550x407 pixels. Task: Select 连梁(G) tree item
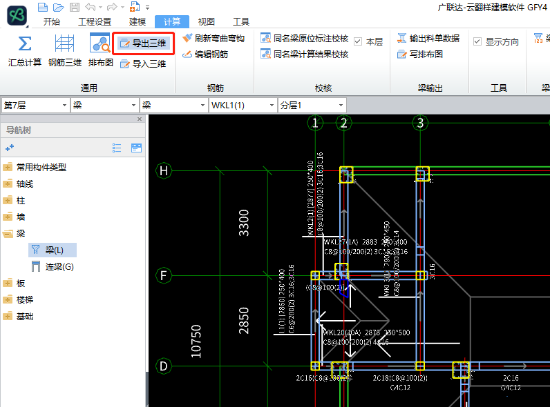[53, 267]
